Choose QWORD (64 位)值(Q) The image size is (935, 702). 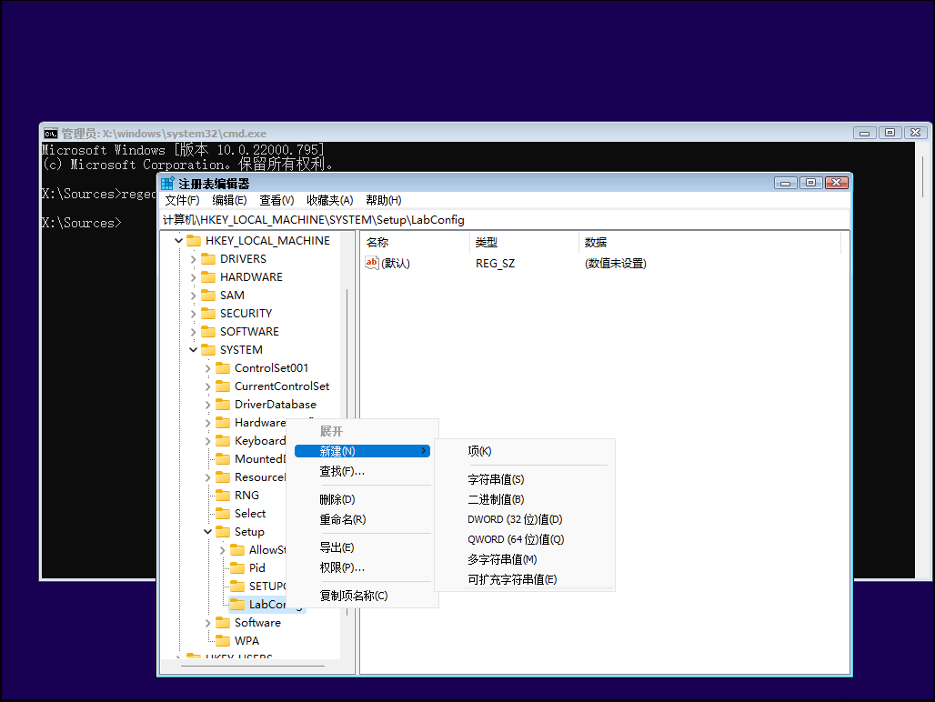pos(525,539)
